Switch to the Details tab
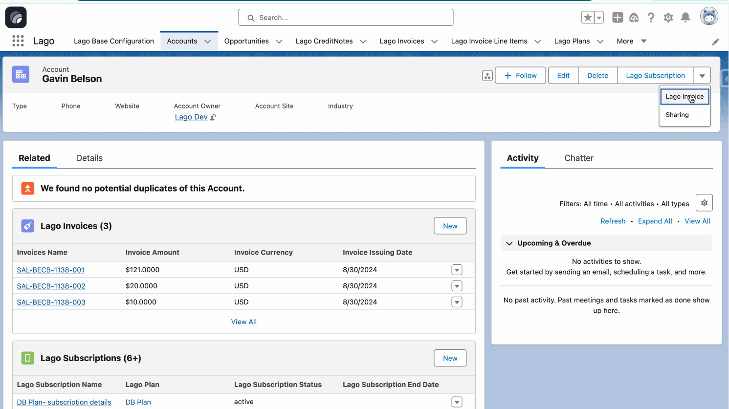This screenshot has height=409, width=729. point(89,158)
